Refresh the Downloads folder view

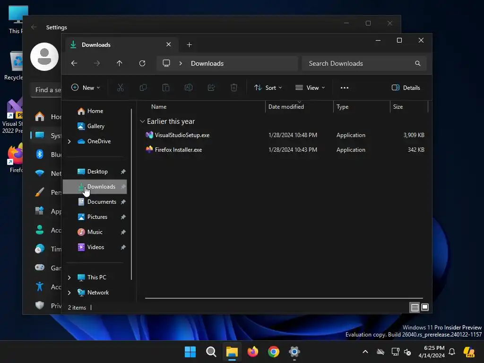click(x=142, y=63)
